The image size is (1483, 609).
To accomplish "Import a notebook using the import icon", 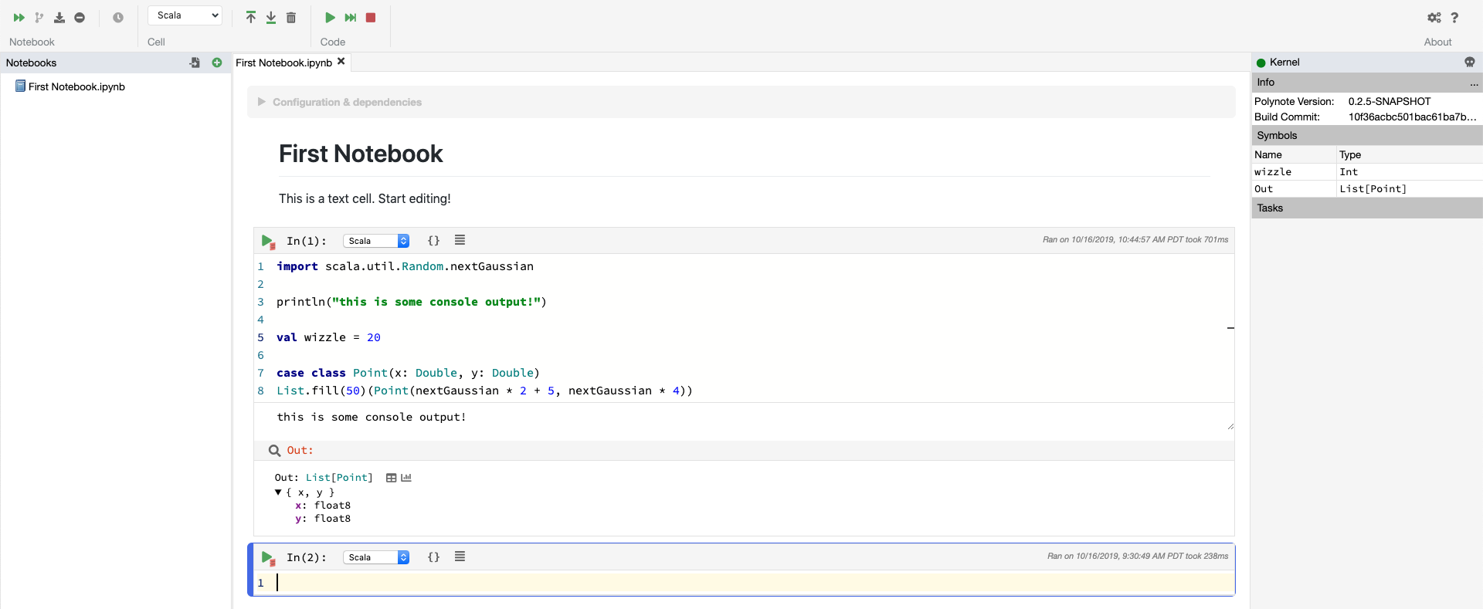I will click(x=195, y=63).
